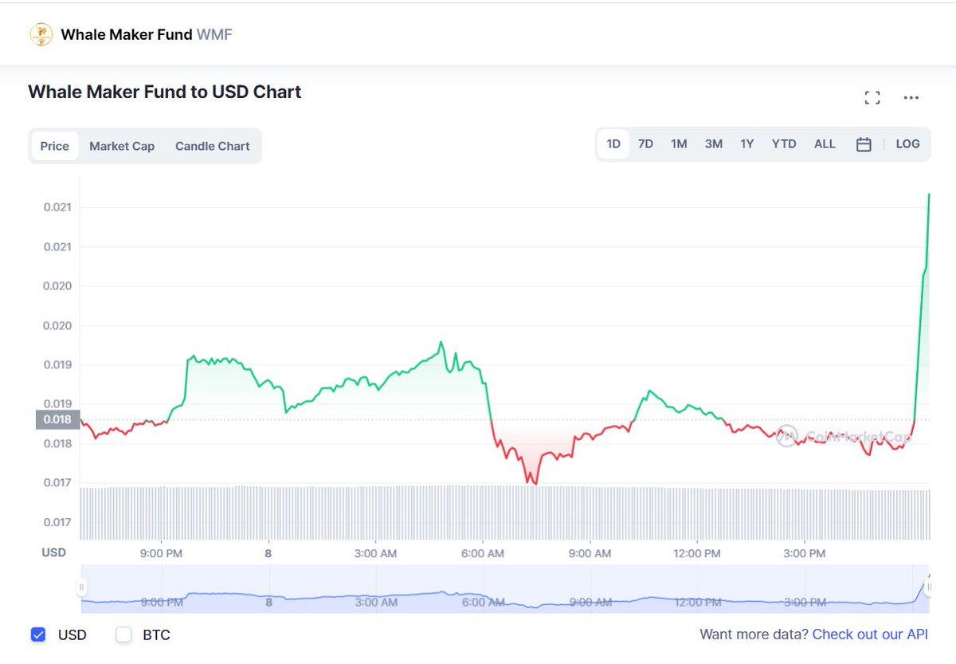The height and width of the screenshot is (664, 956).
Task: Click the volume bars under the chart
Action: tap(505, 513)
